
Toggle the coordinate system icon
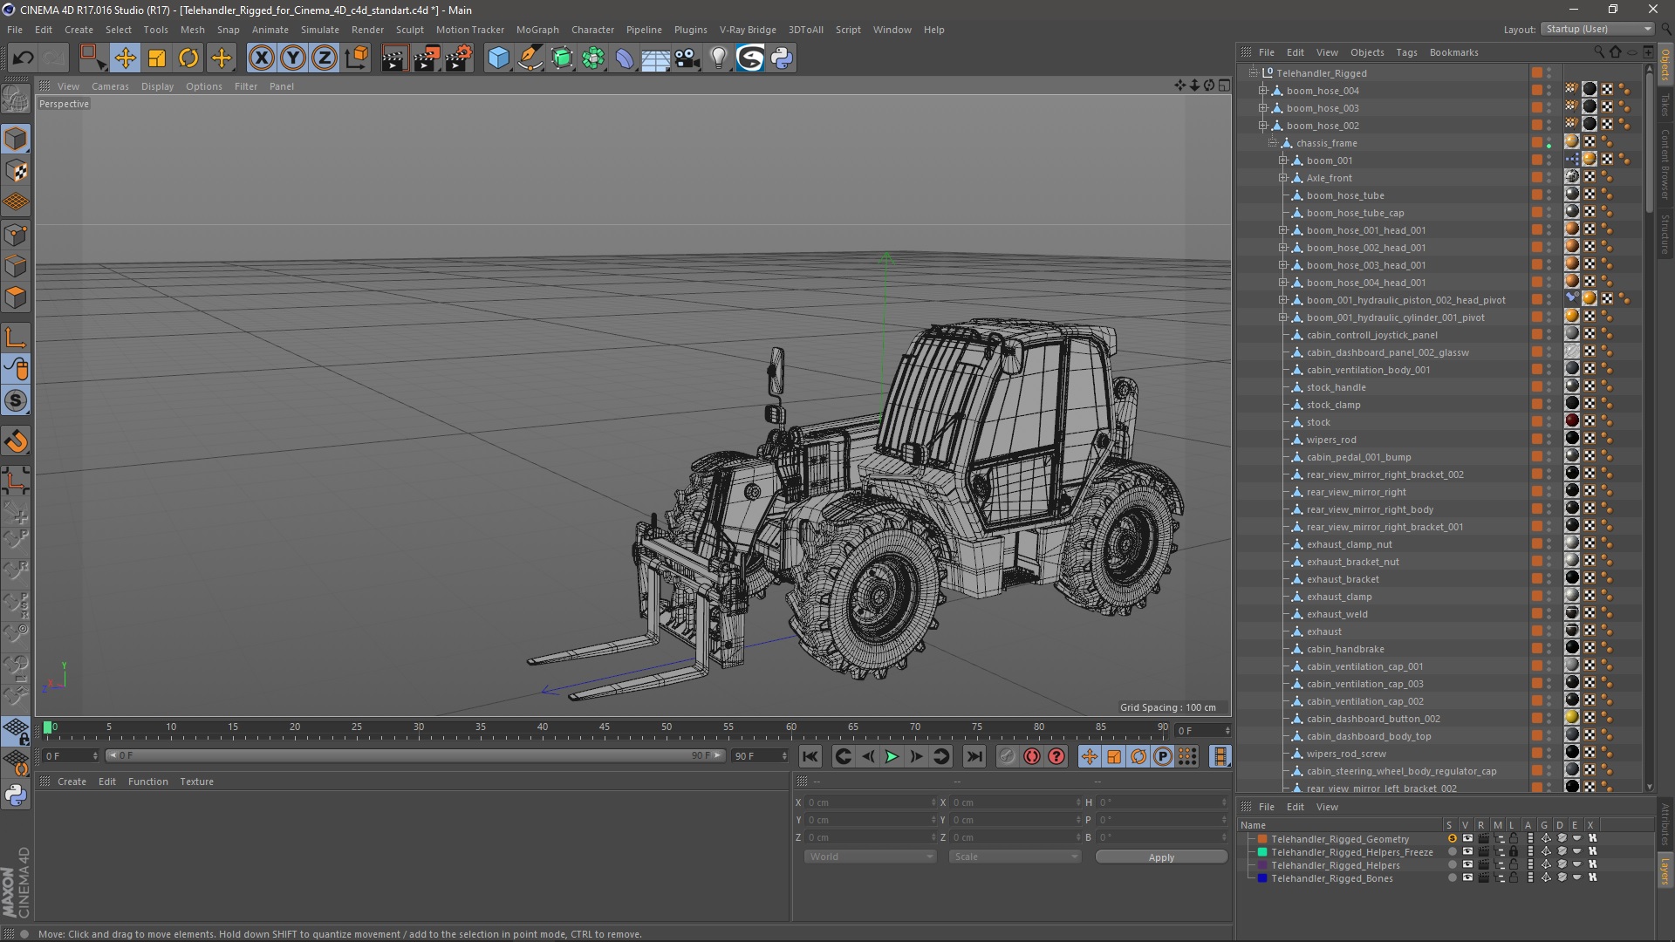coord(356,58)
